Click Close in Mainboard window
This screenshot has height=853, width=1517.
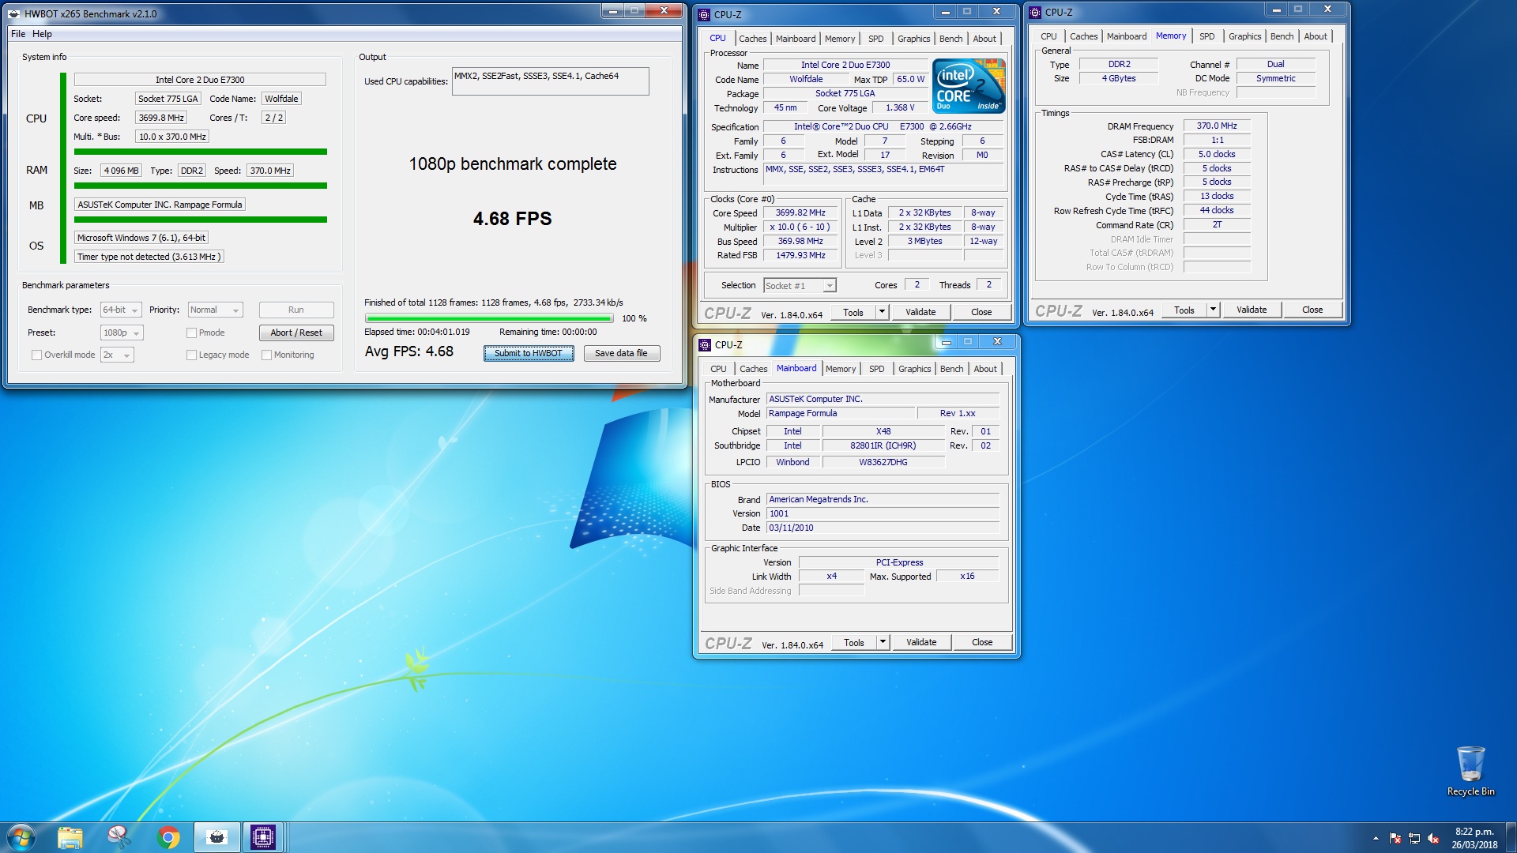coord(981,642)
